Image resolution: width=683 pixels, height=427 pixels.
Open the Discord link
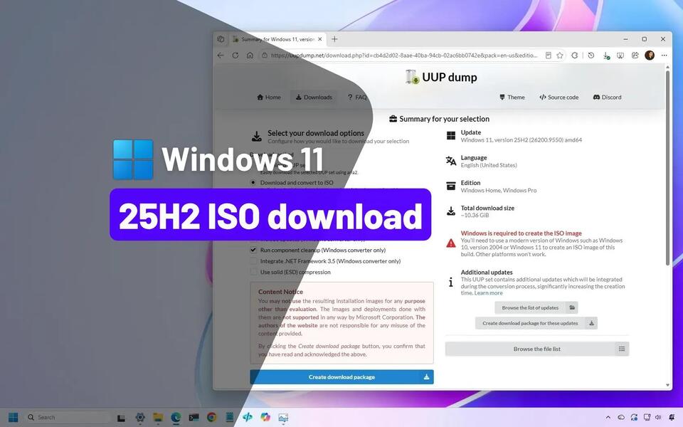click(607, 97)
